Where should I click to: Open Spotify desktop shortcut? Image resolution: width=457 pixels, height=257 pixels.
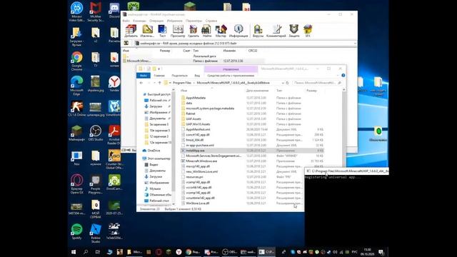coord(76,231)
